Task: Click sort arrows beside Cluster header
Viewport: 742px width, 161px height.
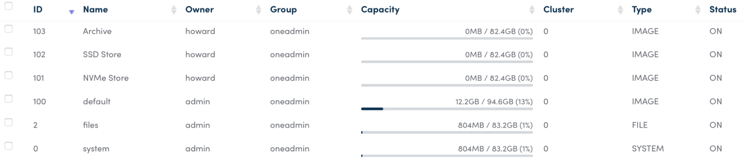Action: pyautogui.click(x=620, y=10)
